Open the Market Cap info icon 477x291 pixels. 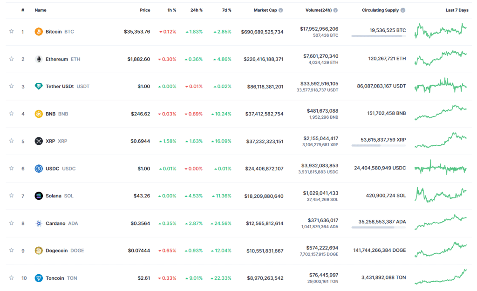[281, 10]
